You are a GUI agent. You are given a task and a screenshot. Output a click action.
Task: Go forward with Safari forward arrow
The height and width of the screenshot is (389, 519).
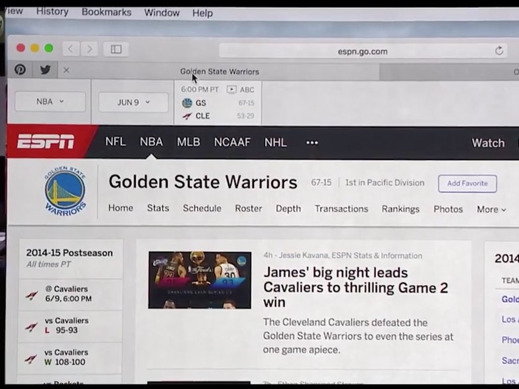(90, 49)
